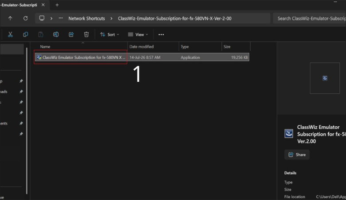Click the Delete trash icon
This screenshot has width=346, height=200.
[86, 35]
